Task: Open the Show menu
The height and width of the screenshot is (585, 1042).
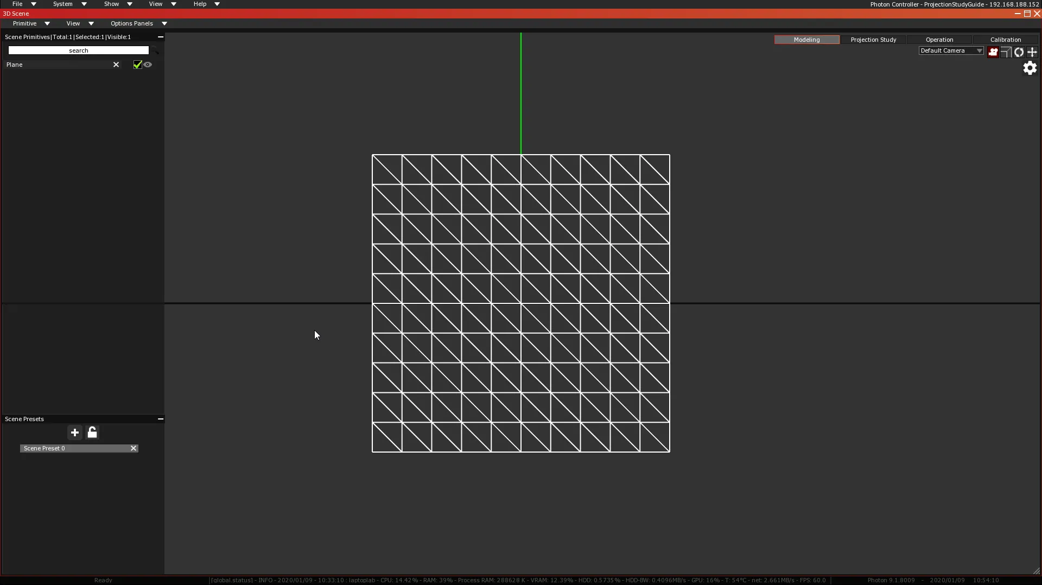Action: [118, 4]
